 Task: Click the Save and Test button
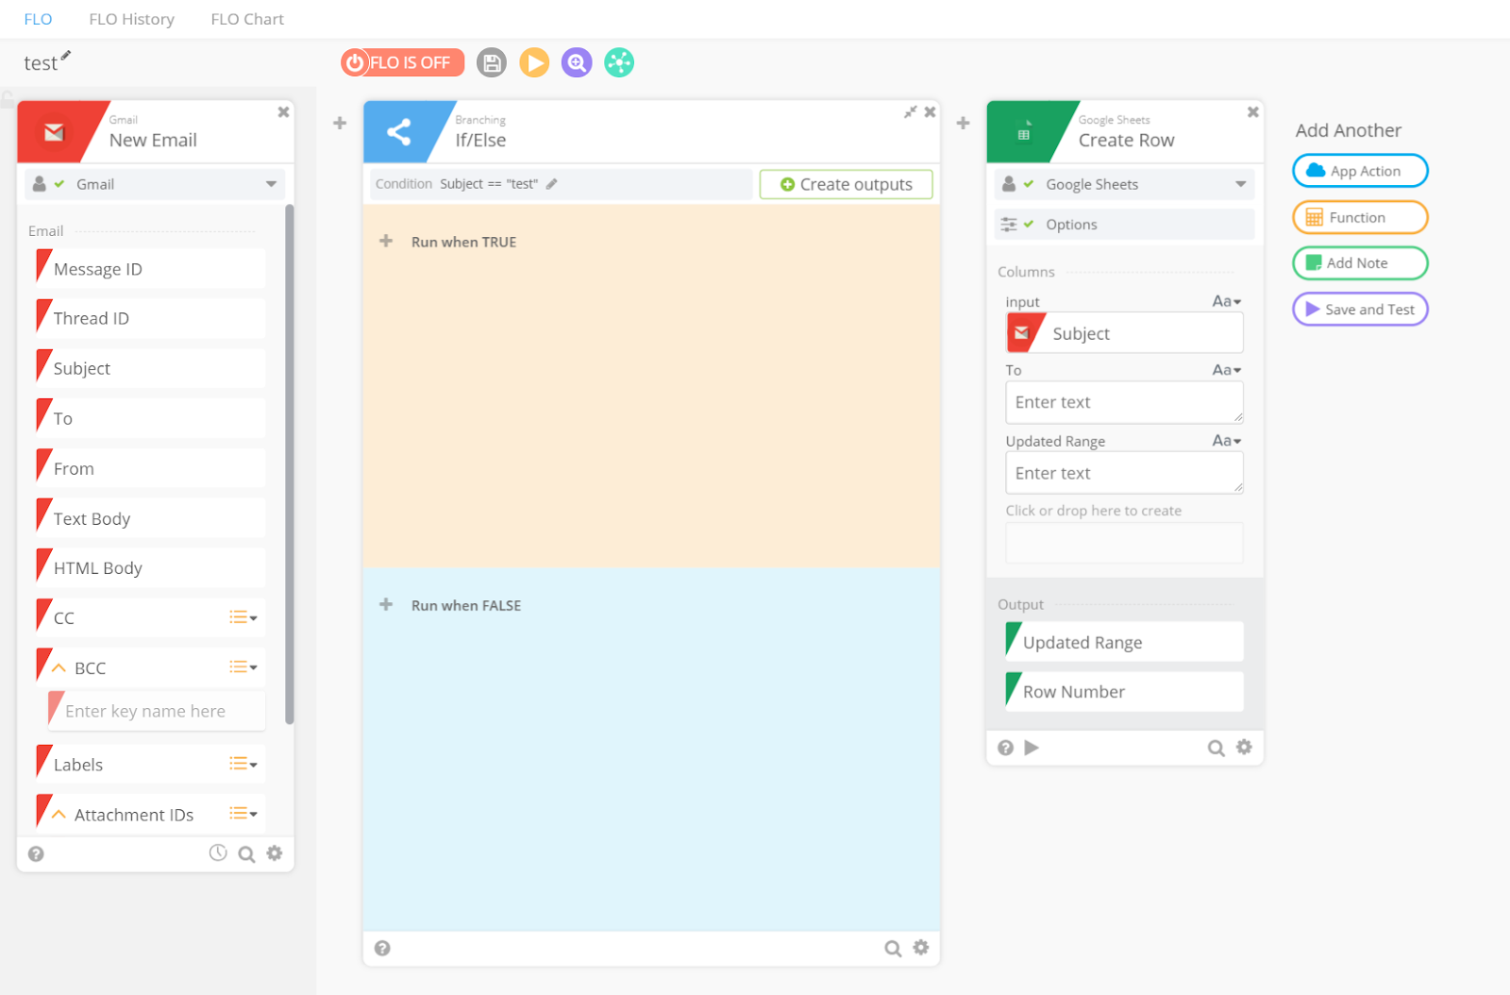(1360, 309)
